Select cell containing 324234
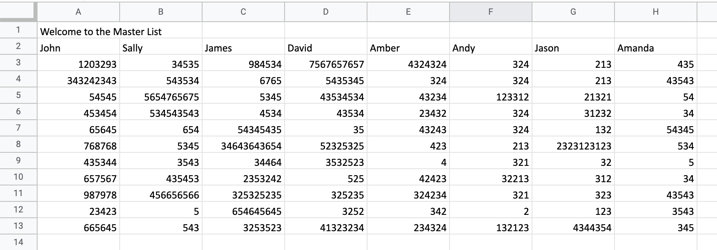 point(408,194)
